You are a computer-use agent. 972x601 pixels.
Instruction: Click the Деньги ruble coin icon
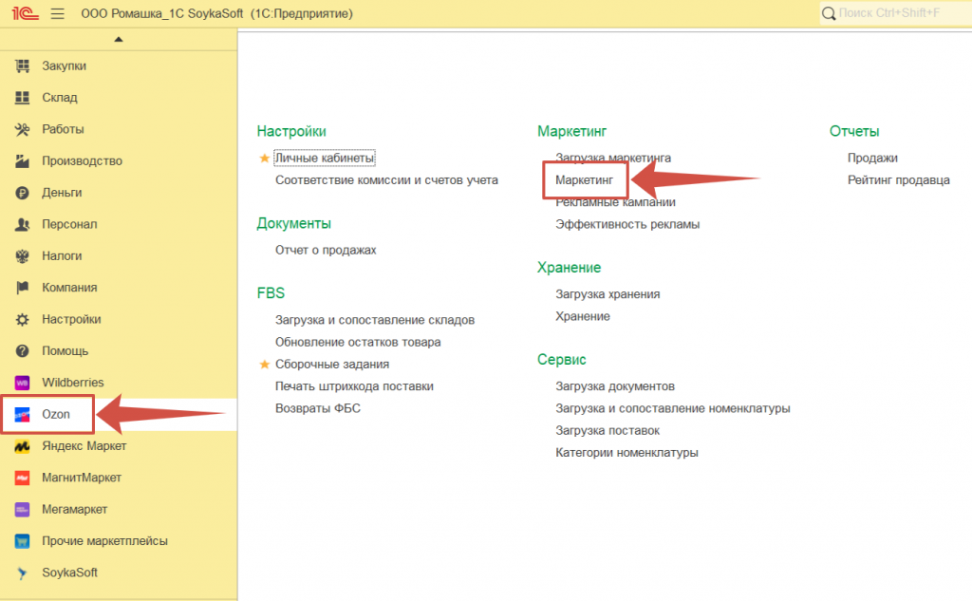click(24, 193)
